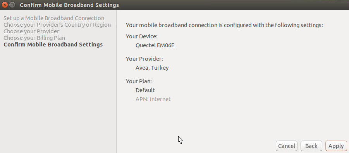Select 'Set up a Mobile Broadband Connection' step

pos(54,18)
